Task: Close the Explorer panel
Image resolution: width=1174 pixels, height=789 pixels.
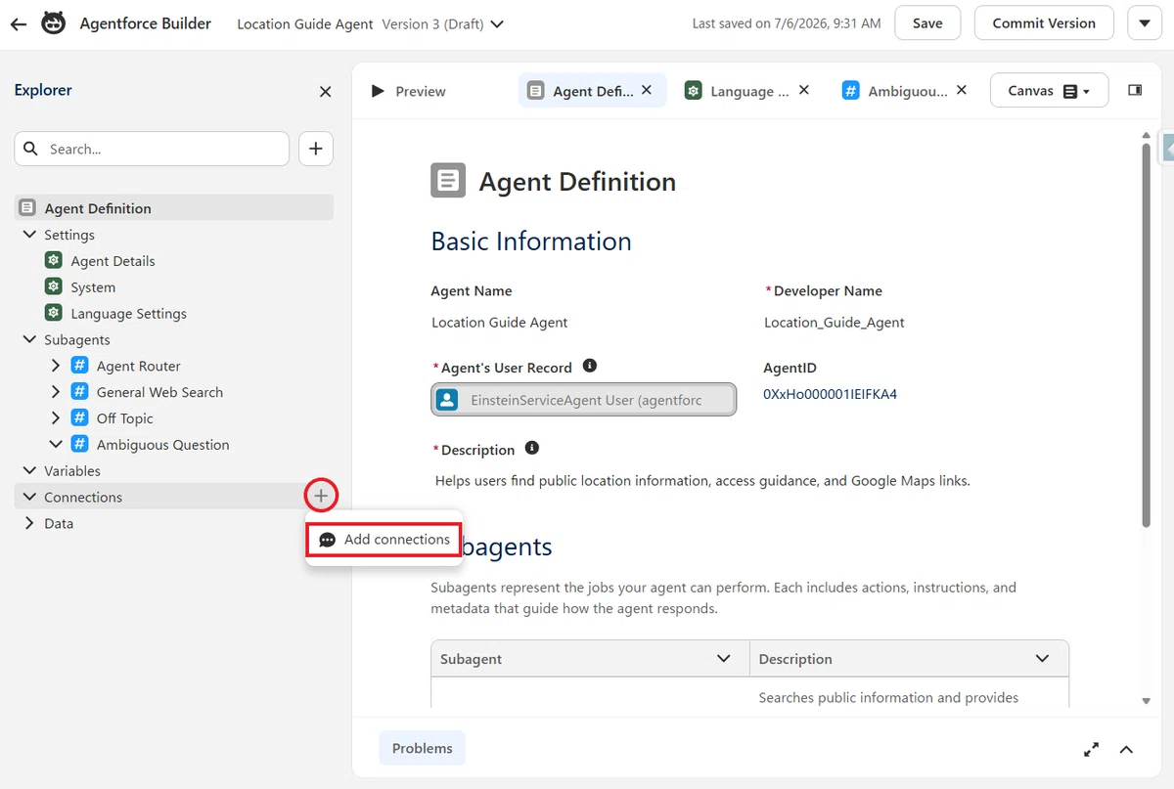Action: [325, 92]
